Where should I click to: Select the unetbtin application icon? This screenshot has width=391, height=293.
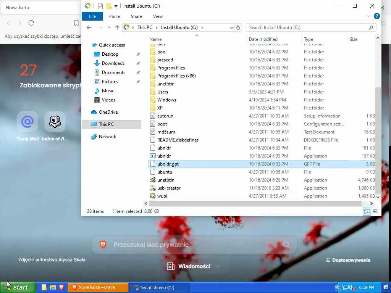click(153, 180)
